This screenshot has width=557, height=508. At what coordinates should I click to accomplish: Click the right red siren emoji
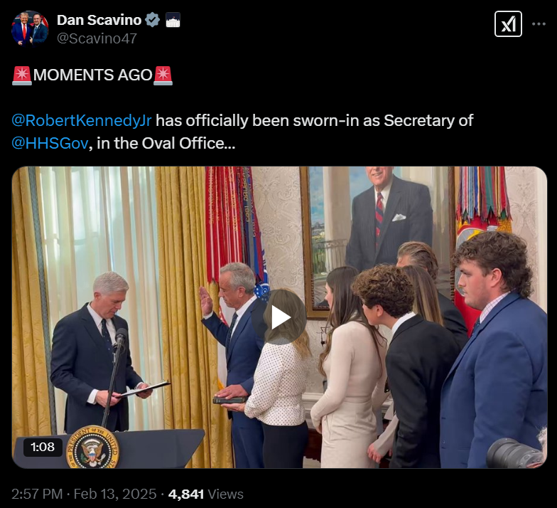point(163,75)
